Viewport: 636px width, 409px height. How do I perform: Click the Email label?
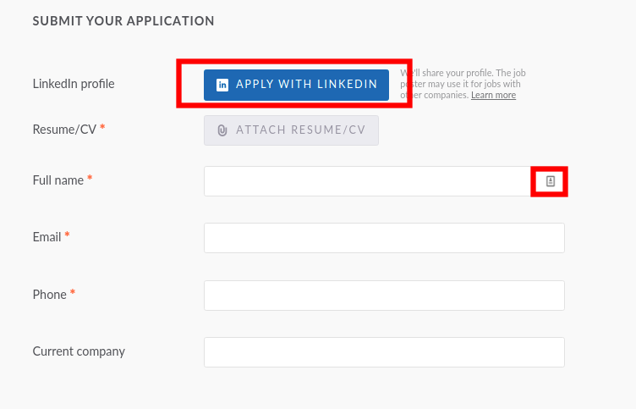tap(47, 237)
